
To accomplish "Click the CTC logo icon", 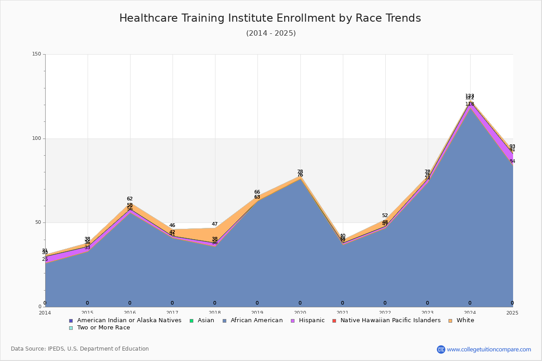I will click(x=441, y=349).
